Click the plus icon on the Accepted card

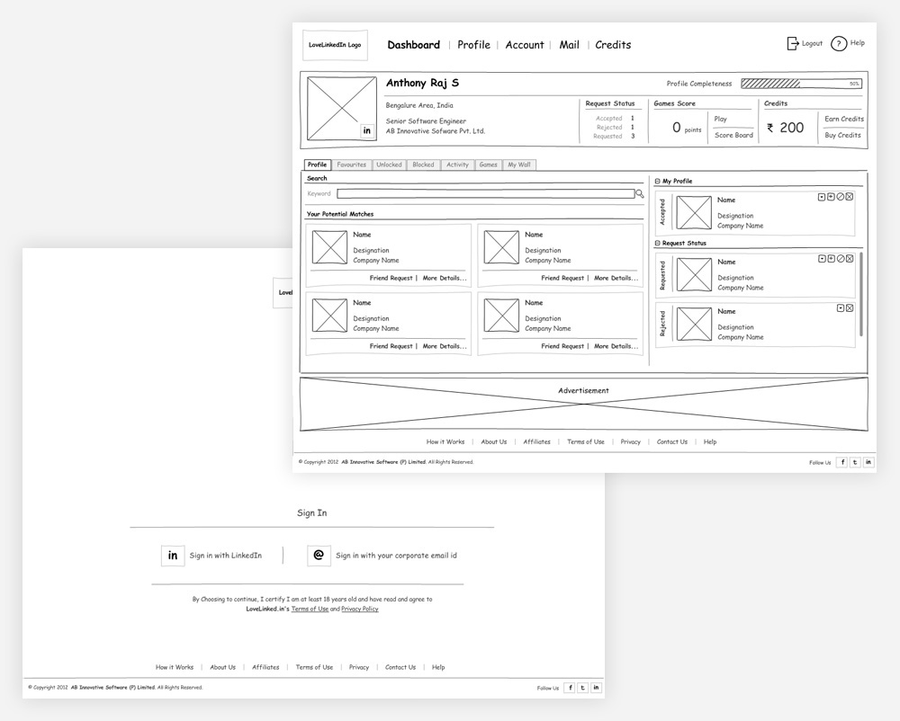click(x=831, y=197)
